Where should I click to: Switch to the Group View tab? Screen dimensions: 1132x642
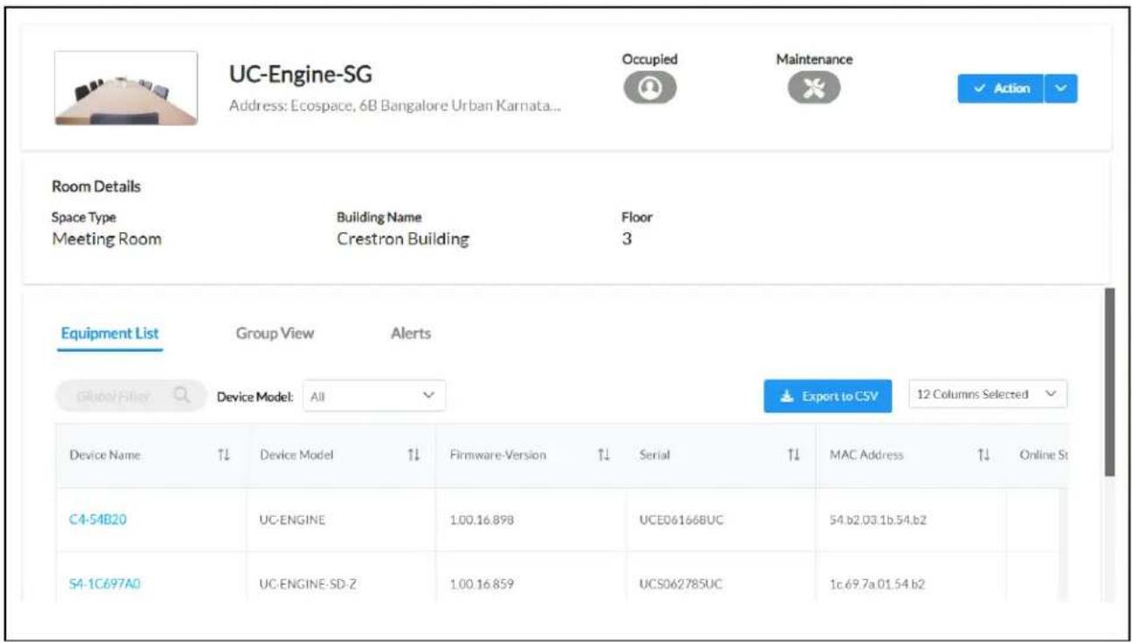(x=275, y=333)
